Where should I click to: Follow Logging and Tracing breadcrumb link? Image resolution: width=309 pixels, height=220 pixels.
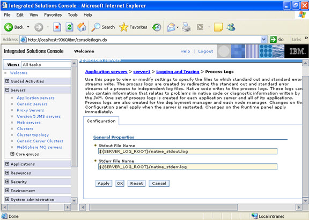(x=178, y=72)
